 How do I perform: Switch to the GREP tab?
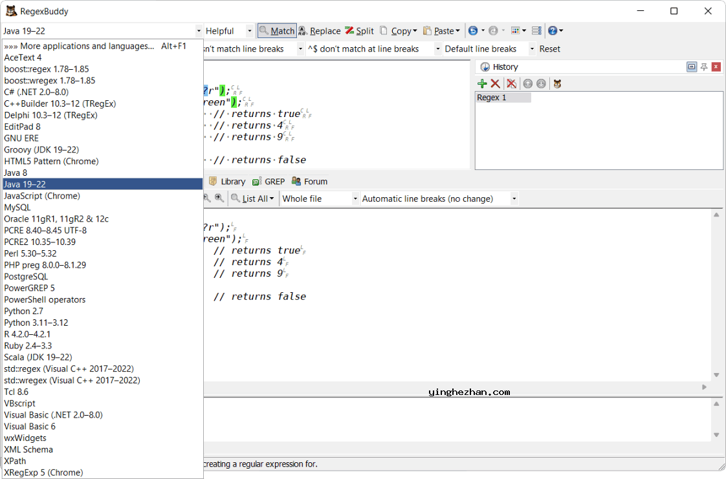(269, 182)
